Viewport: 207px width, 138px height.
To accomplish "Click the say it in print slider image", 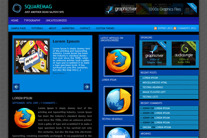I will [32, 56].
